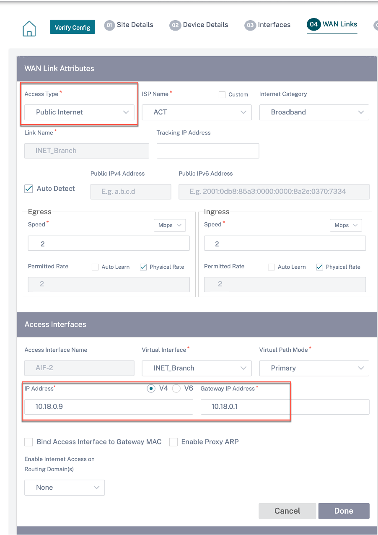Toggle Egress Physical Rate checkbox
378x535 pixels.
pos(143,267)
